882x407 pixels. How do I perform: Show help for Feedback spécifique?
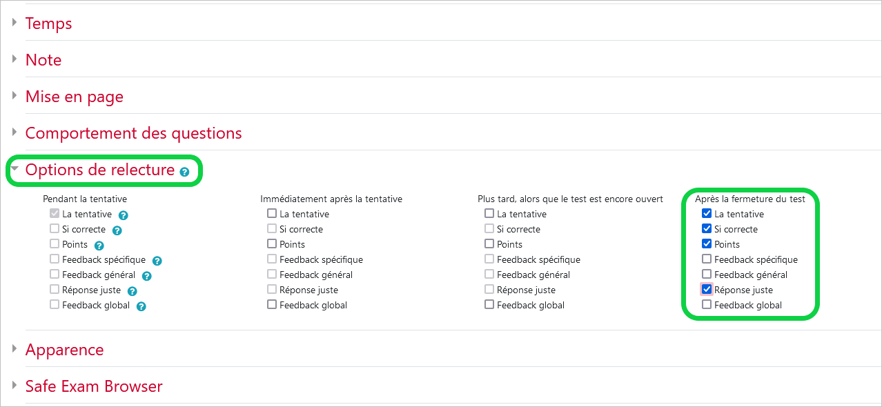[x=157, y=261]
